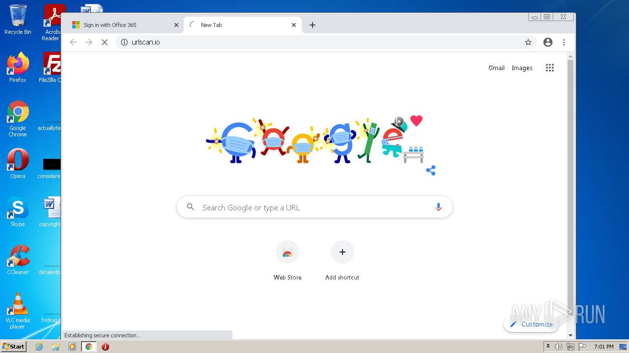629x353 pixels.
Task: Share the Google doodle
Action: click(431, 171)
